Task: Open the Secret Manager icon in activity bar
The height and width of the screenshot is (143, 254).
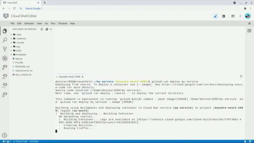Action: (x=5, y=85)
